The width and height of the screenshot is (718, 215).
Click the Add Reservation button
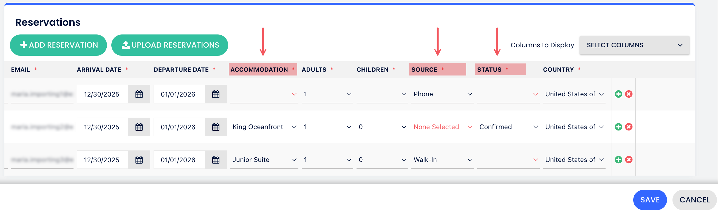click(x=58, y=45)
